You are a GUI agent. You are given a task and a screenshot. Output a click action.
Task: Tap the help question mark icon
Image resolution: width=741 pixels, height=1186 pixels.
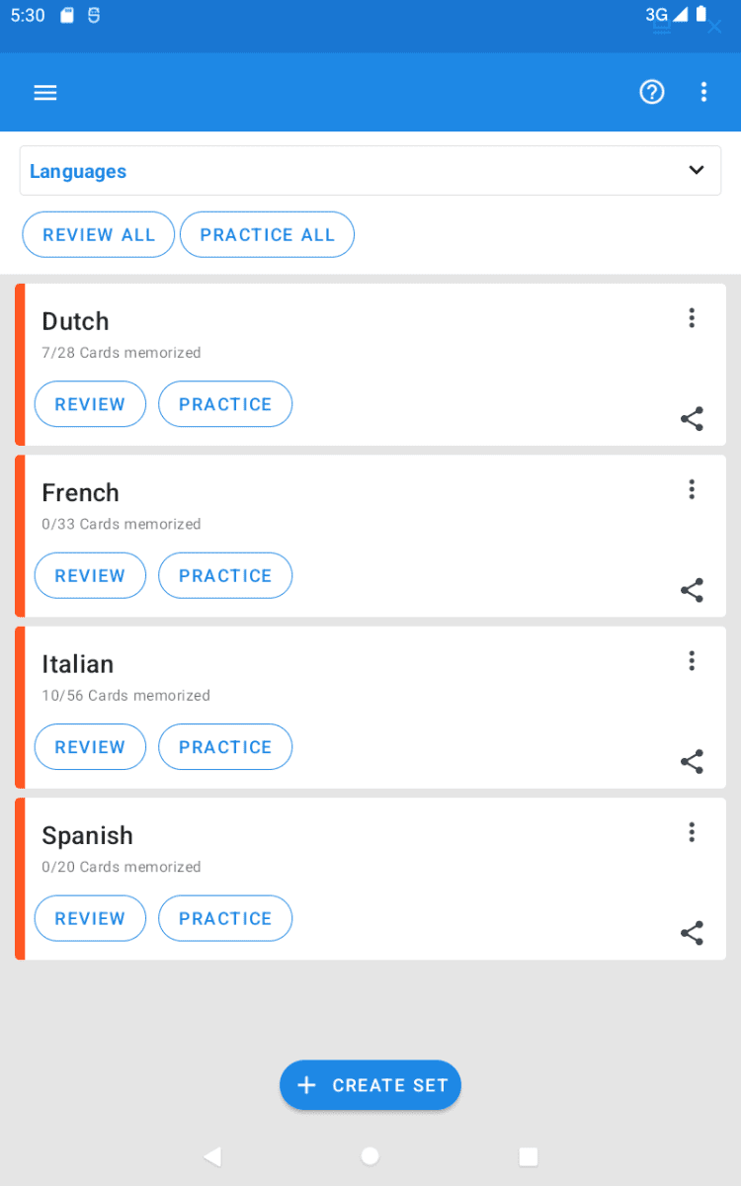point(652,92)
